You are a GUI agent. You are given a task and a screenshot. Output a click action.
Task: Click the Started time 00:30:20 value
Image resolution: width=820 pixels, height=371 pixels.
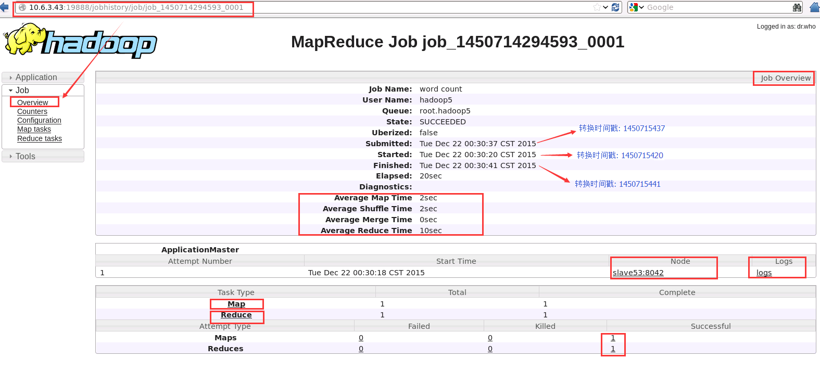pyautogui.click(x=478, y=155)
